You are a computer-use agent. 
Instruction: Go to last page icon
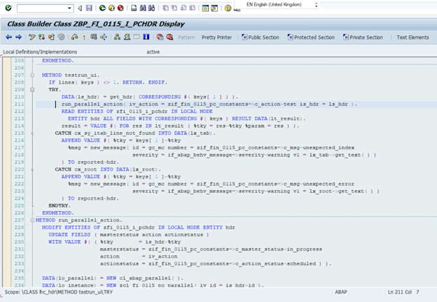[192, 8]
